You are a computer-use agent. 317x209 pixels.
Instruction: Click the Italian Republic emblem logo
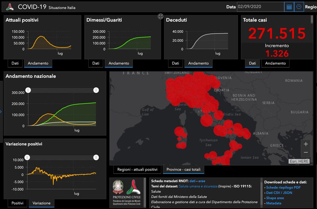pos(118,186)
